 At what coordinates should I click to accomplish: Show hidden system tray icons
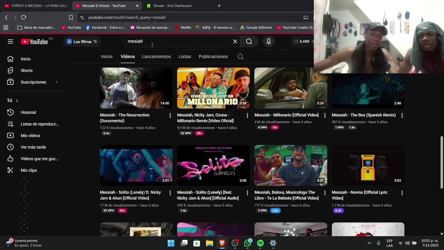click(x=369, y=243)
